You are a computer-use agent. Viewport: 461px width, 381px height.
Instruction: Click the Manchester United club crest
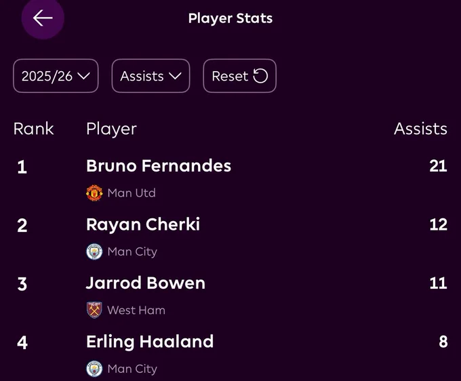point(94,193)
